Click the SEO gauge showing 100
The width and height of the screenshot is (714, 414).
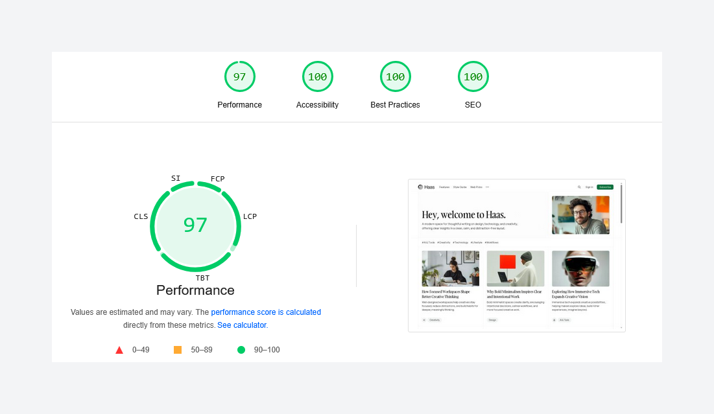point(473,76)
